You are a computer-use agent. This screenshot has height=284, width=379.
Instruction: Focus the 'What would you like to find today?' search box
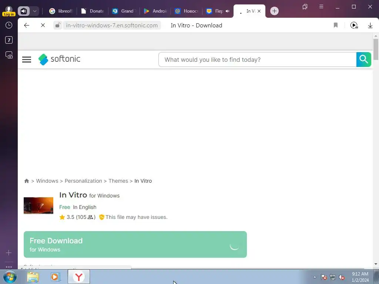click(258, 60)
